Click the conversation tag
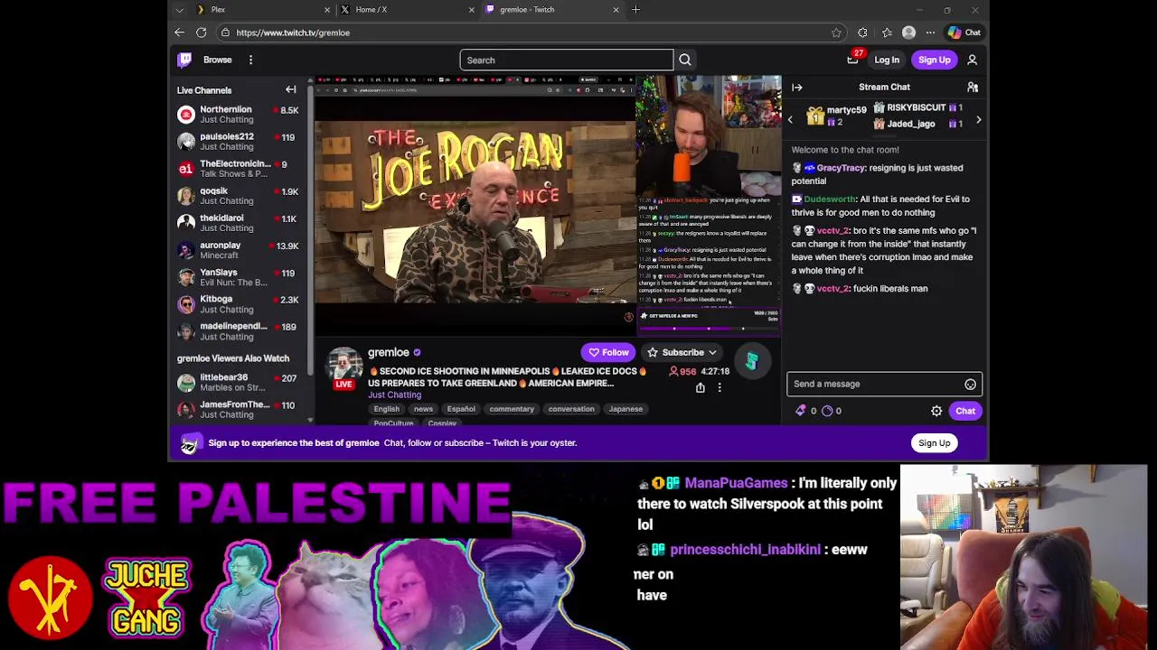 click(x=571, y=409)
